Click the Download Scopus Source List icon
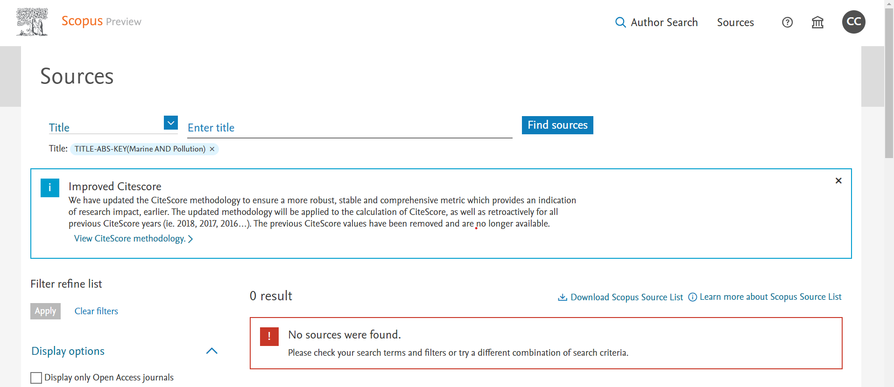Screen dimensions: 894x387 563,297
